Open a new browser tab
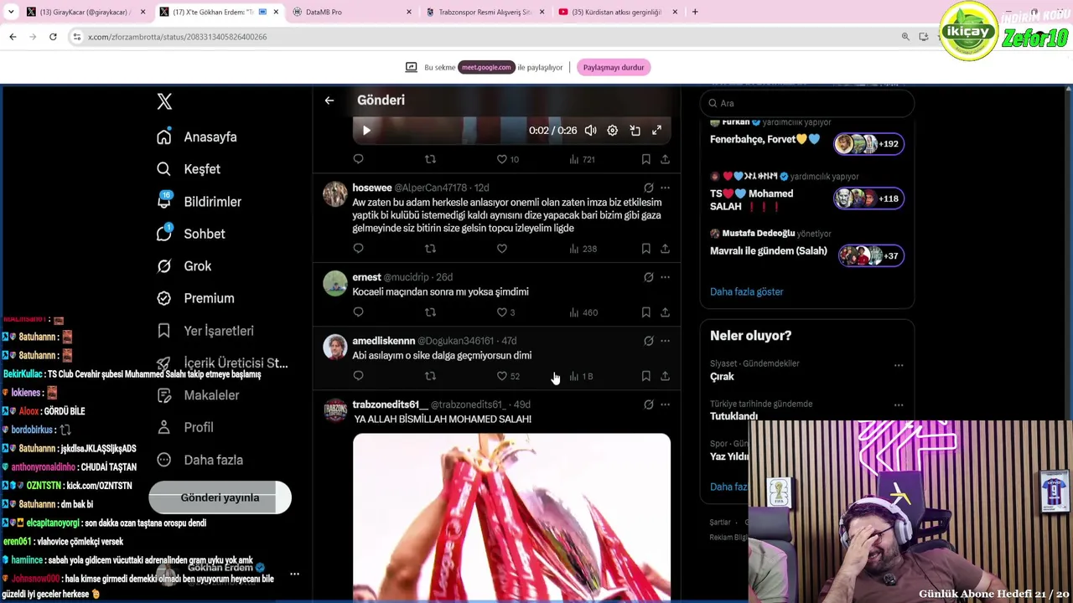Screen dimensions: 1073x603 click(x=695, y=12)
